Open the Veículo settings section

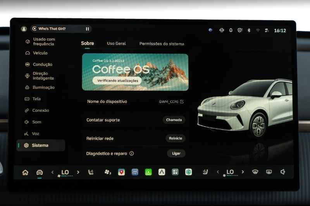point(36,53)
